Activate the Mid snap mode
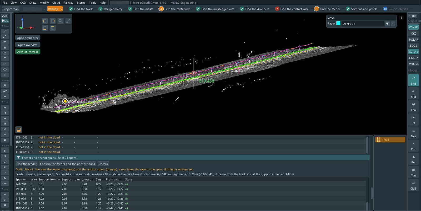This screenshot has width=421, height=211. (x=413, y=93)
